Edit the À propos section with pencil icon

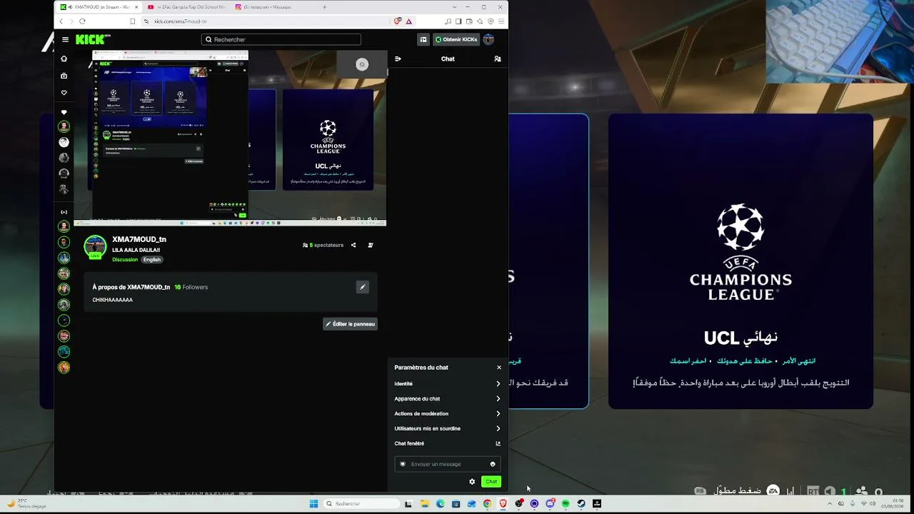coord(363,287)
